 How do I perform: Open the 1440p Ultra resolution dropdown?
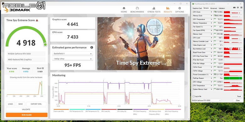coord(73,59)
